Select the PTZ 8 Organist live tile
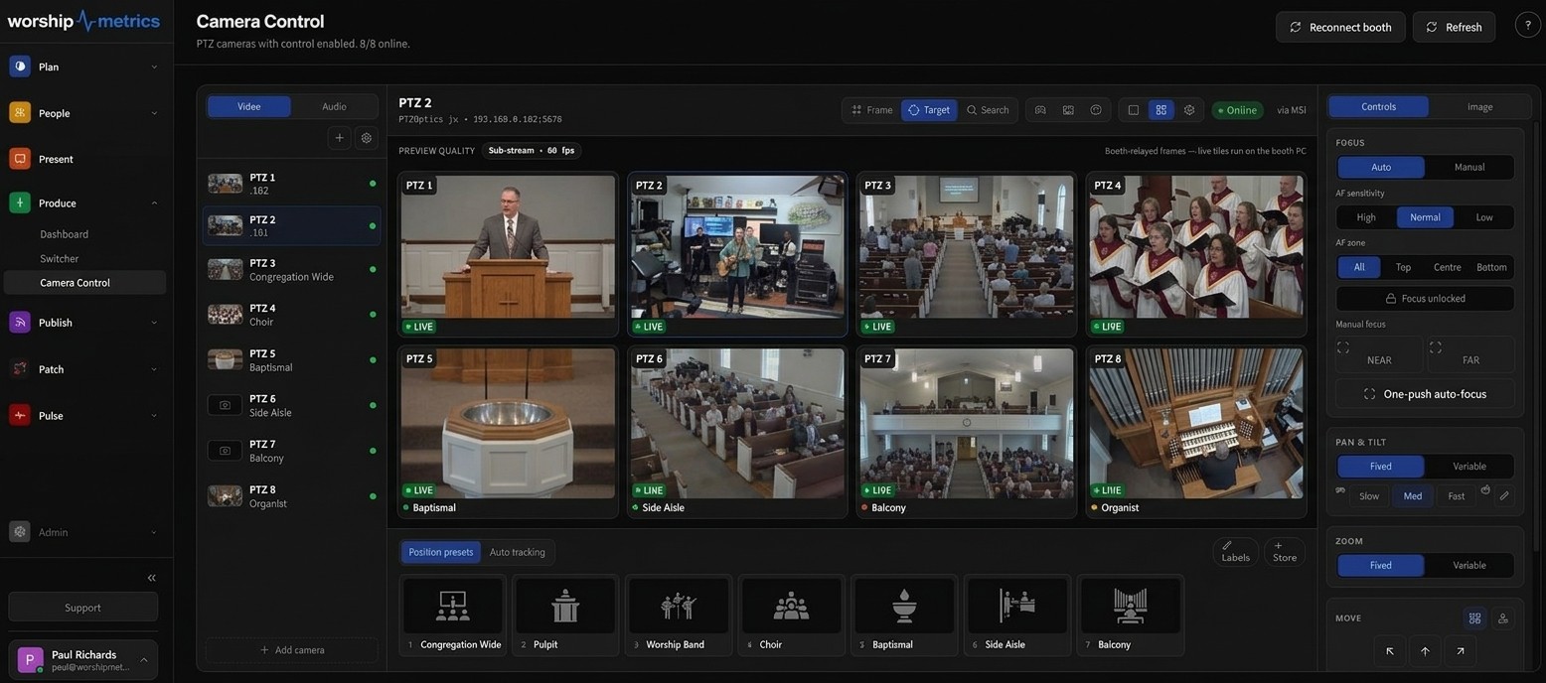This screenshot has height=683, width=1546. (1195, 431)
